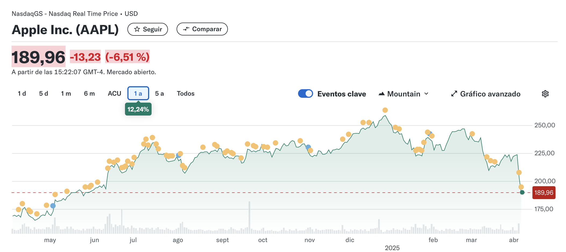
Task: Select the 1 d time range
Action: point(22,93)
